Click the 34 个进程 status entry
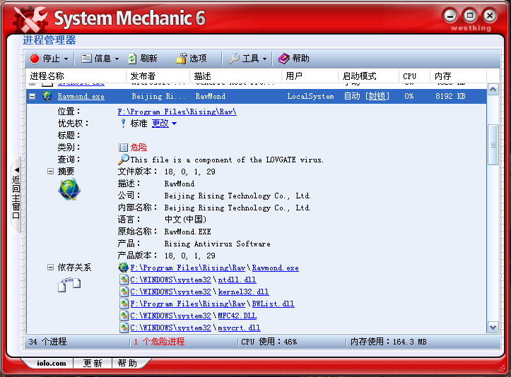Screen dimensions: 511x377 47,342
